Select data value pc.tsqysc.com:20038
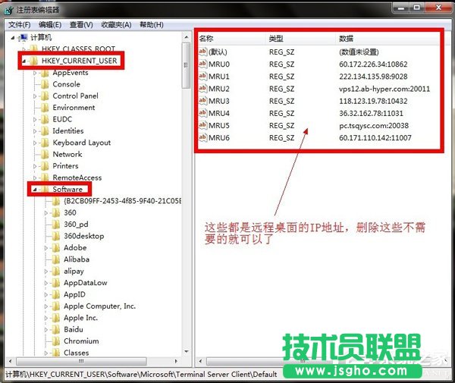This screenshot has height=383, width=455. pyautogui.click(x=374, y=126)
